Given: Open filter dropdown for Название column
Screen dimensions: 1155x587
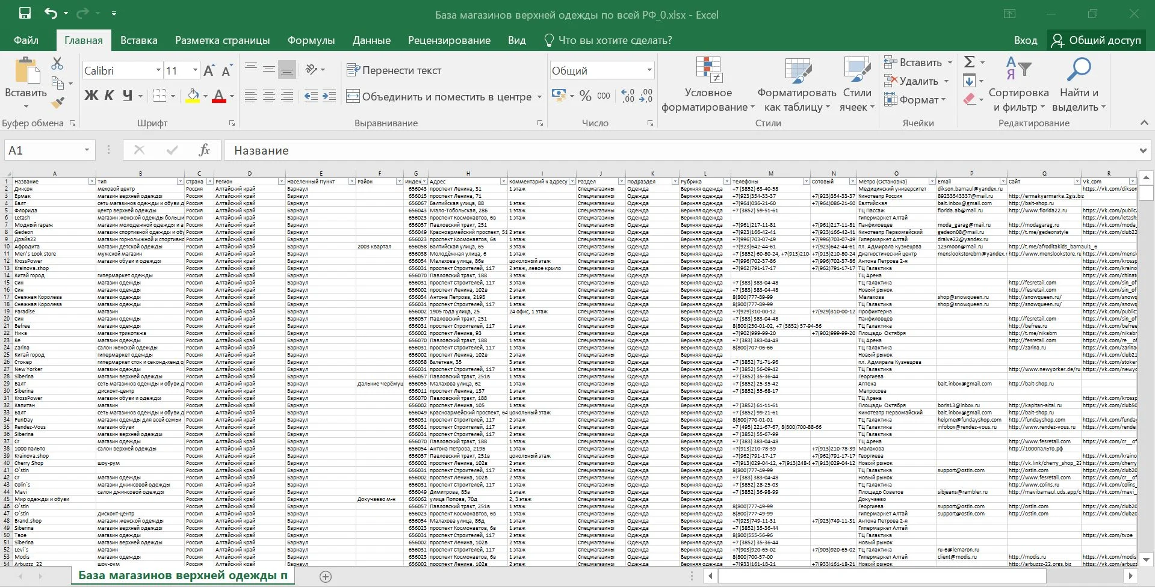Looking at the screenshot, I should pos(91,181).
